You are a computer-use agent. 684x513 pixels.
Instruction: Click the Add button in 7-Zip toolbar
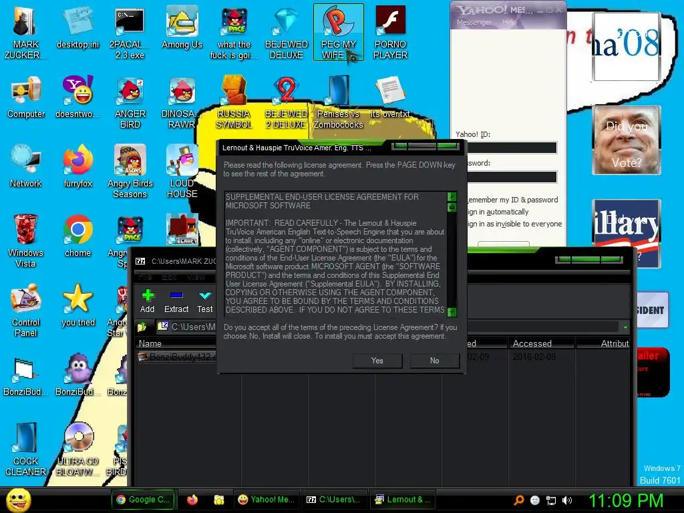point(148,301)
